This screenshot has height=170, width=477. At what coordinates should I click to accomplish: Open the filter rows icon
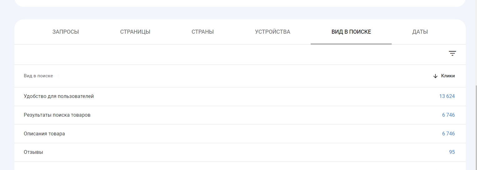452,53
